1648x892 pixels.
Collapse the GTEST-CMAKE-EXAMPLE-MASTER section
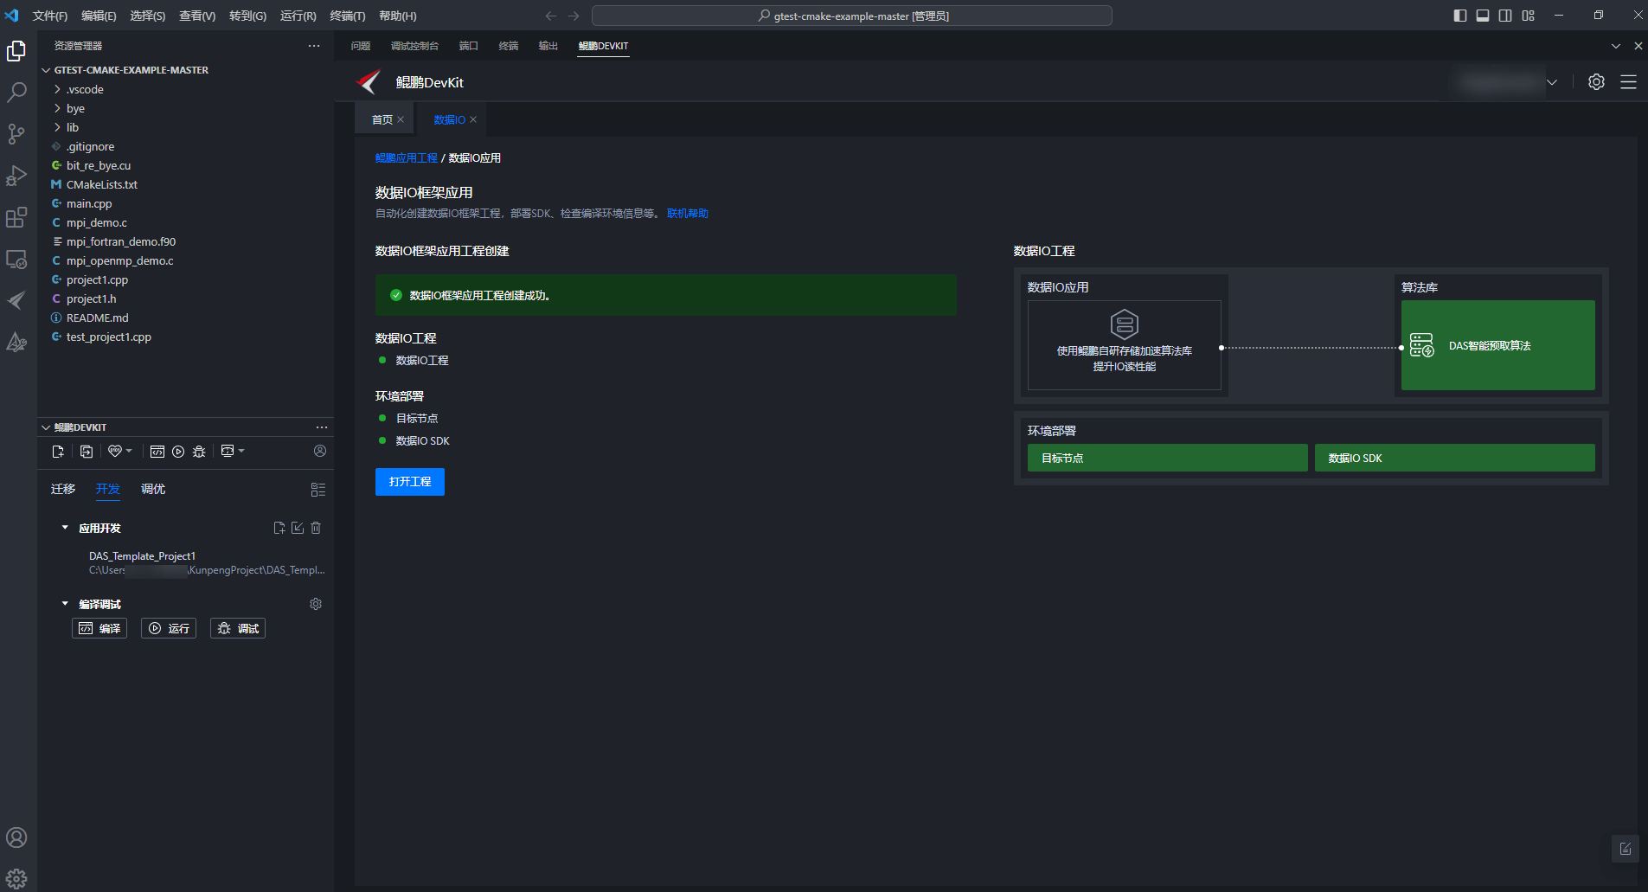(x=46, y=70)
